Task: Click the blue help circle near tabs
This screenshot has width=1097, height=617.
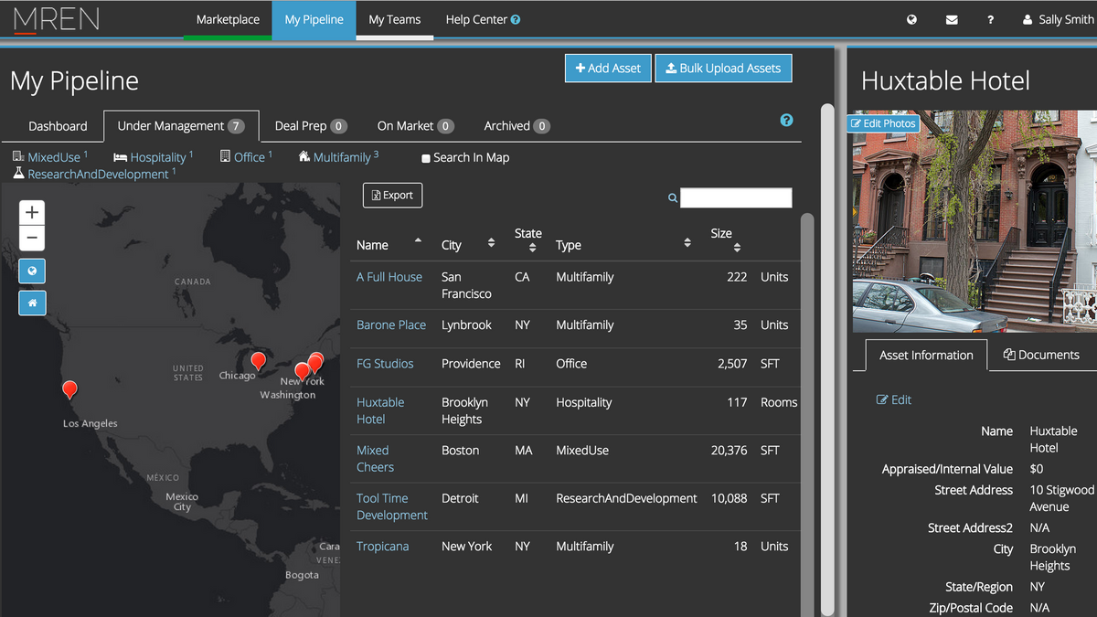Action: (786, 120)
